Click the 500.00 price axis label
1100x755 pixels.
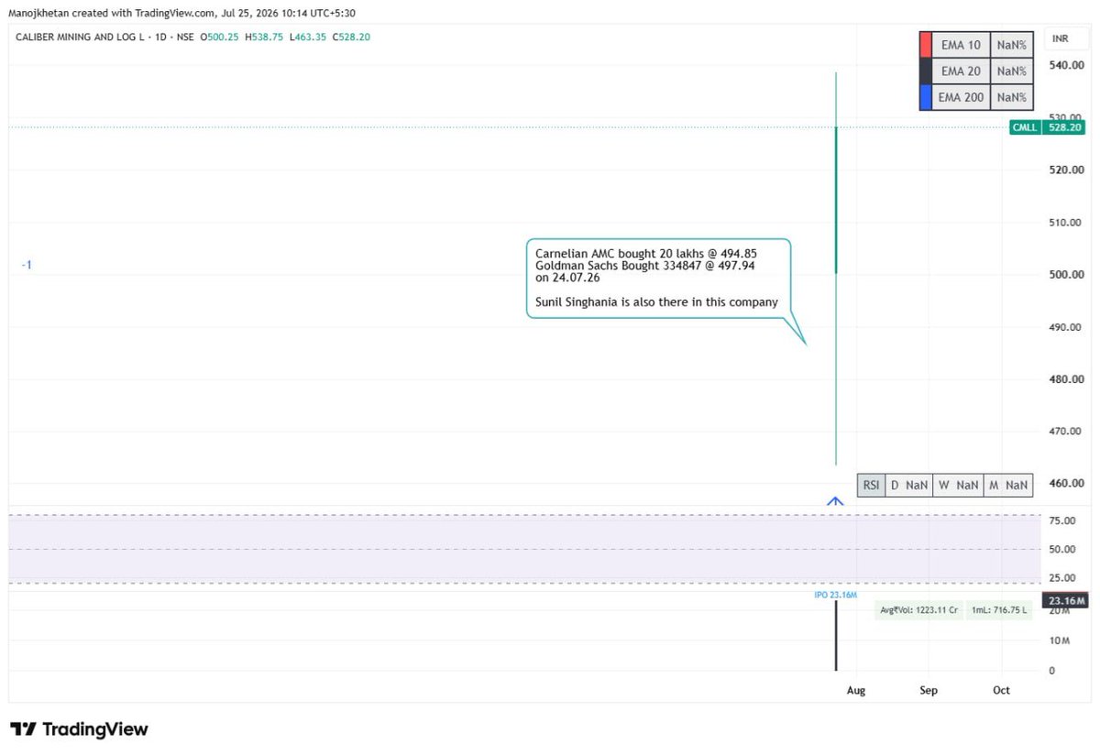[1067, 275]
